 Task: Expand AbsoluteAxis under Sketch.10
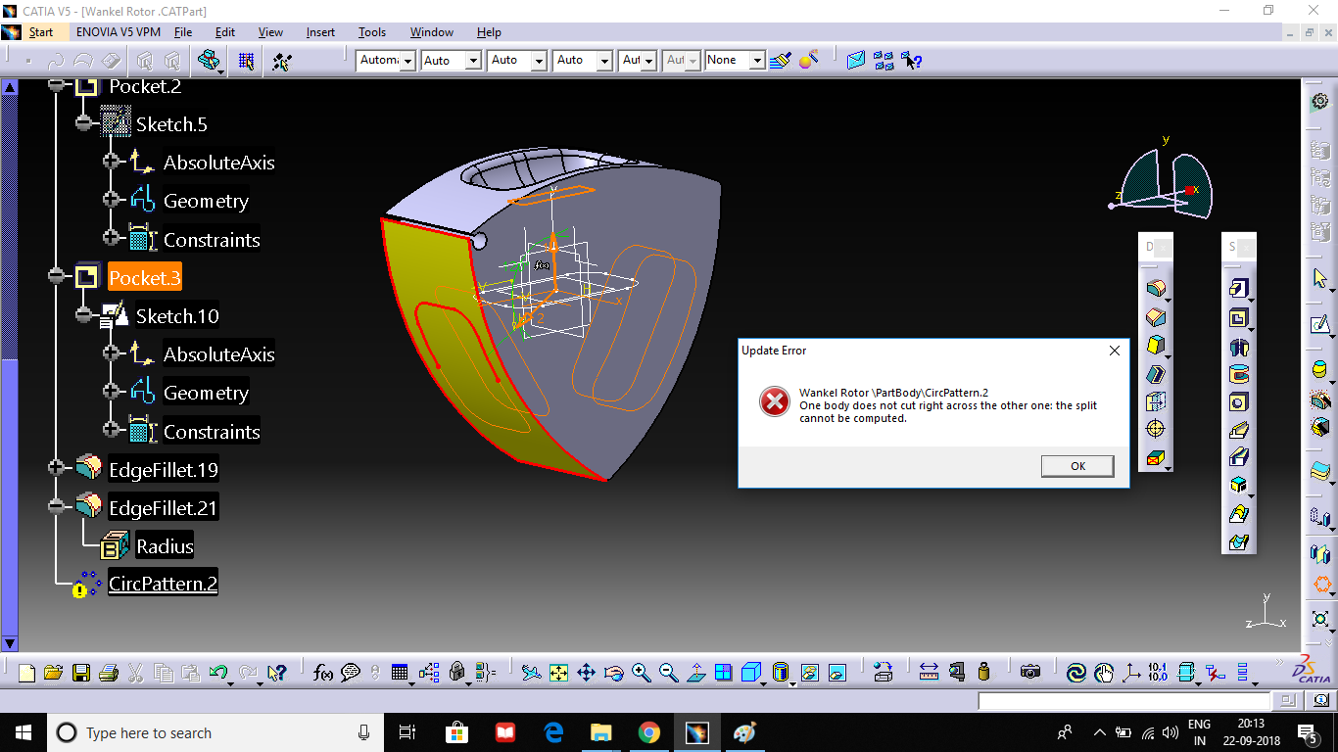point(112,353)
